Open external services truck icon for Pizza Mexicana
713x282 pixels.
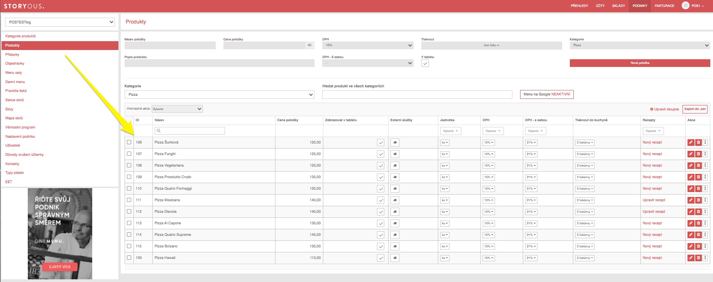click(395, 200)
